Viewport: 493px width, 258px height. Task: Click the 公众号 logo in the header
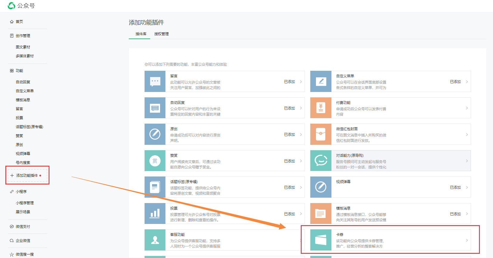click(x=21, y=6)
